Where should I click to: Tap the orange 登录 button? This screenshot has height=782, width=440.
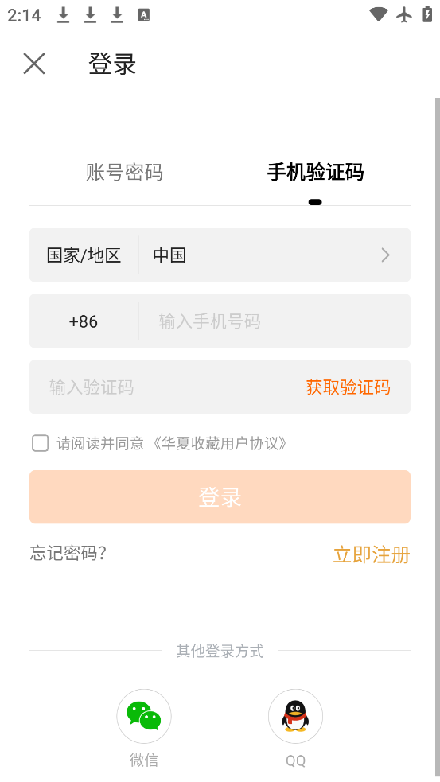coord(220,496)
